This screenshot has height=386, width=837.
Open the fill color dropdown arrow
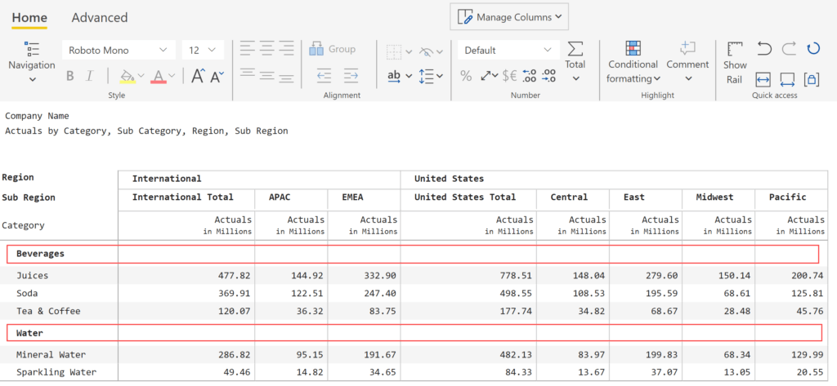click(x=141, y=76)
